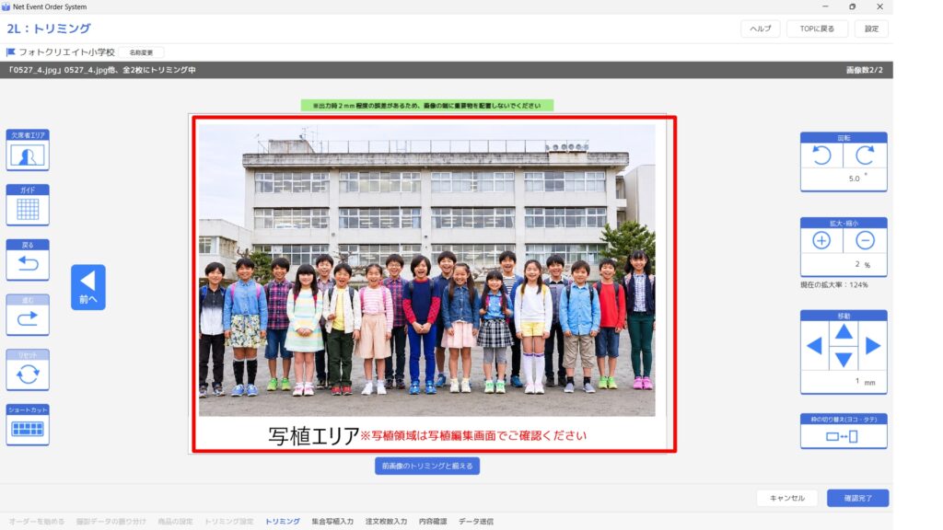Click the キャンセル button

(787, 498)
